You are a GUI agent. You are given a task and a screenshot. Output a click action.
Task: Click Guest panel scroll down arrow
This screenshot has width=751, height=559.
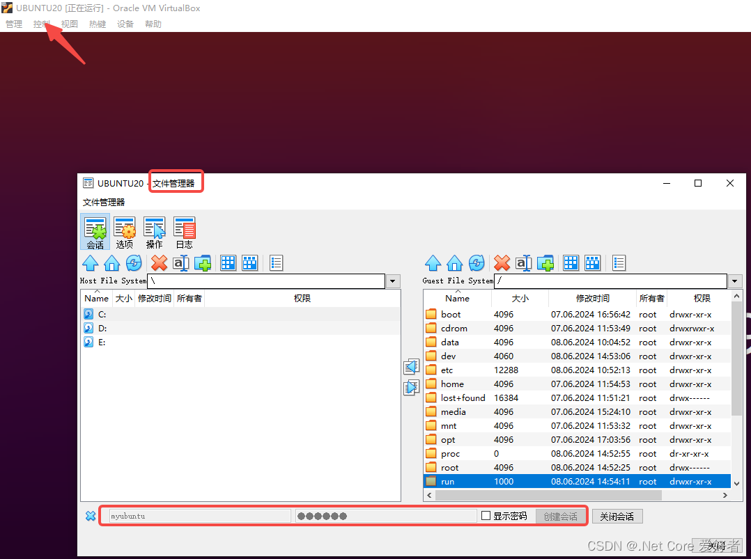736,483
